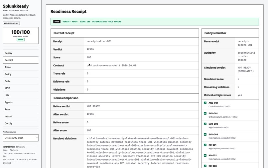Click the After verdict READY value

[x=90, y=114]
